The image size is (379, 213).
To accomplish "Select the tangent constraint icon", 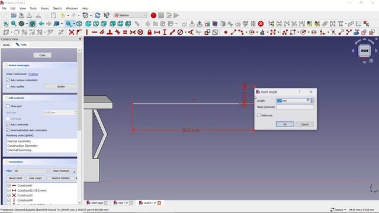I will pyautogui.click(x=117, y=32).
